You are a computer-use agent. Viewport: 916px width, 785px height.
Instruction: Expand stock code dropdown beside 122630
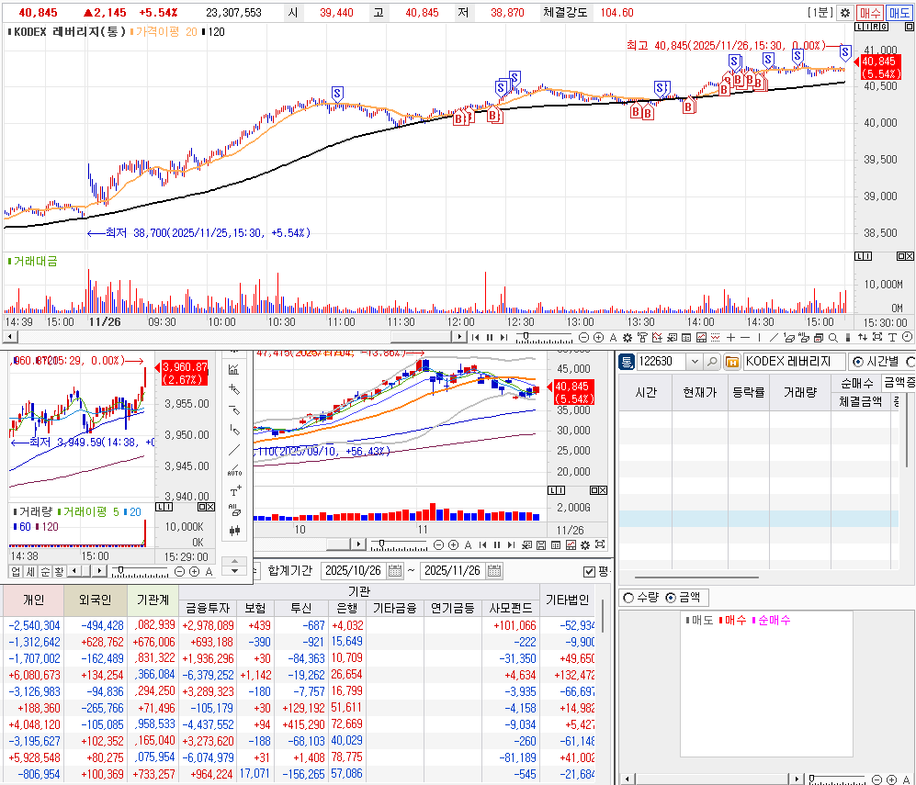coord(694,361)
